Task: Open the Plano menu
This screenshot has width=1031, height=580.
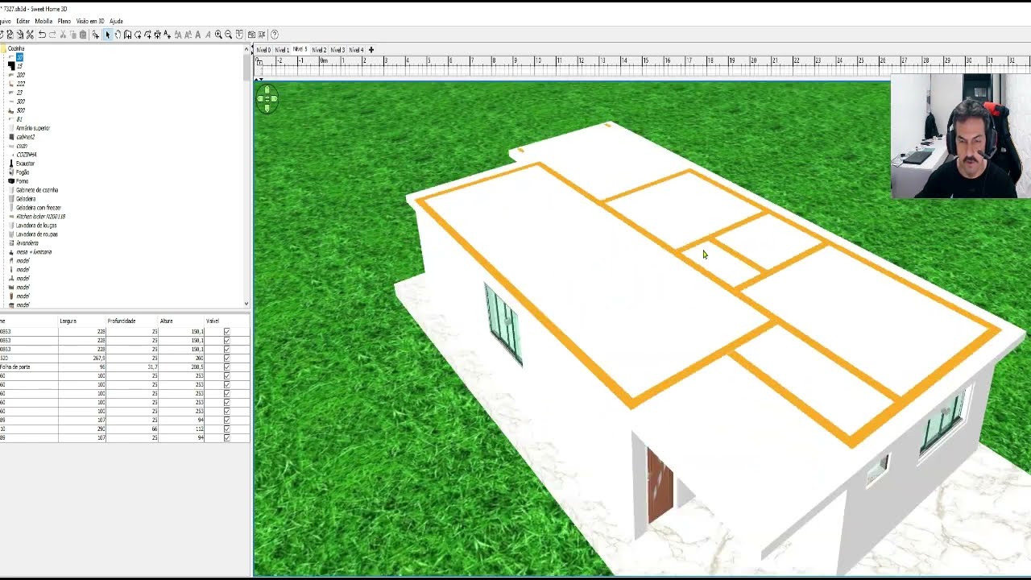Action: click(64, 21)
